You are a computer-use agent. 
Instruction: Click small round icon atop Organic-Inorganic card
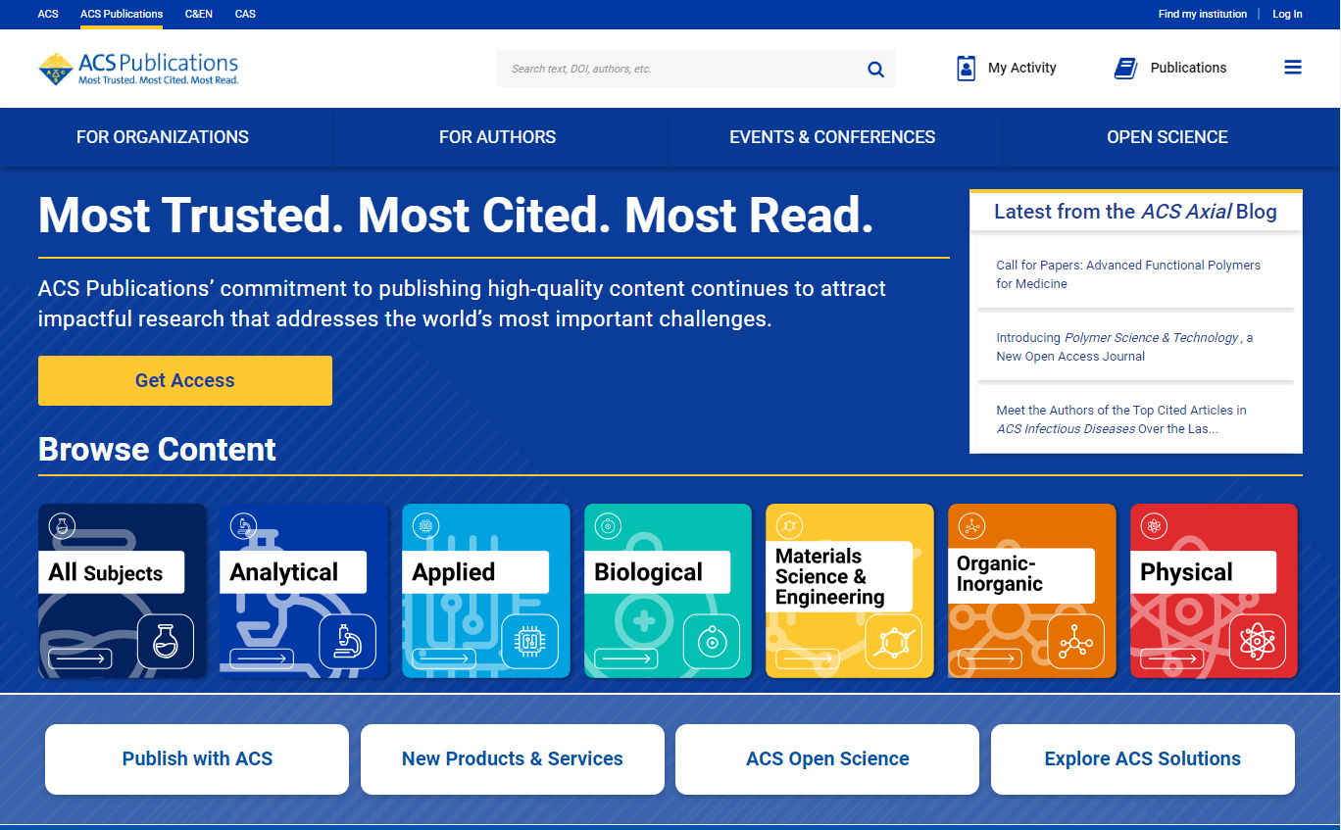[x=971, y=526]
